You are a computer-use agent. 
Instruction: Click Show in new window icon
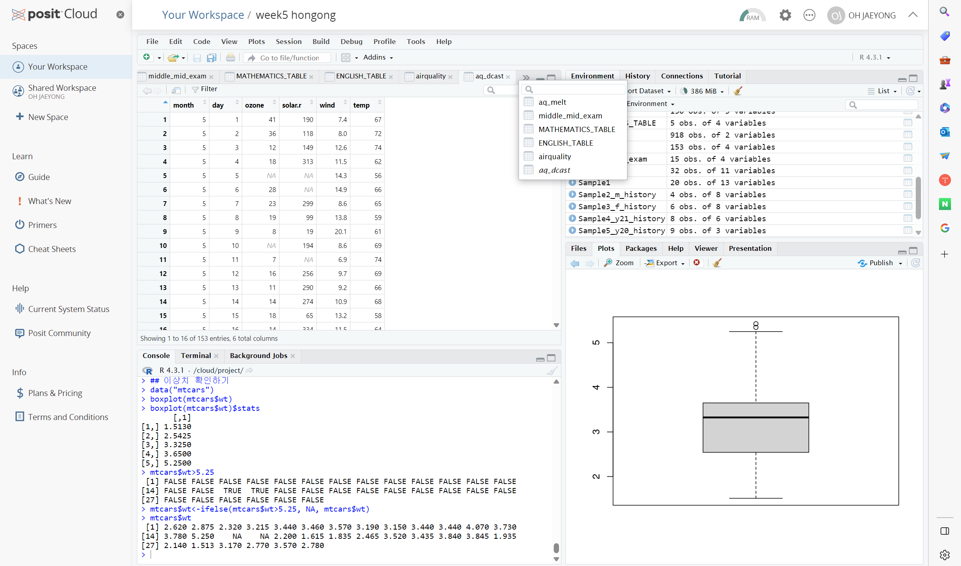(x=176, y=90)
